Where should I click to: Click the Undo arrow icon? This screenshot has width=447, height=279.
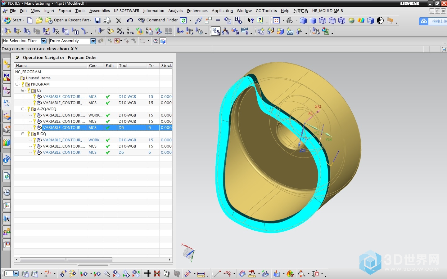[x=130, y=20]
